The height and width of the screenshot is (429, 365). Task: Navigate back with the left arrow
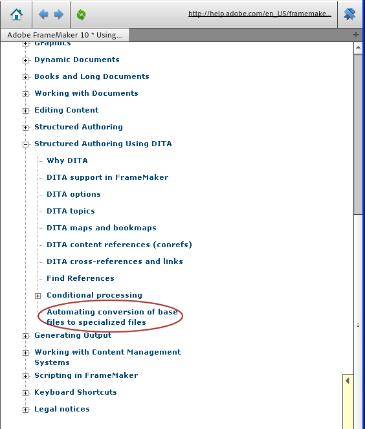tap(43, 14)
